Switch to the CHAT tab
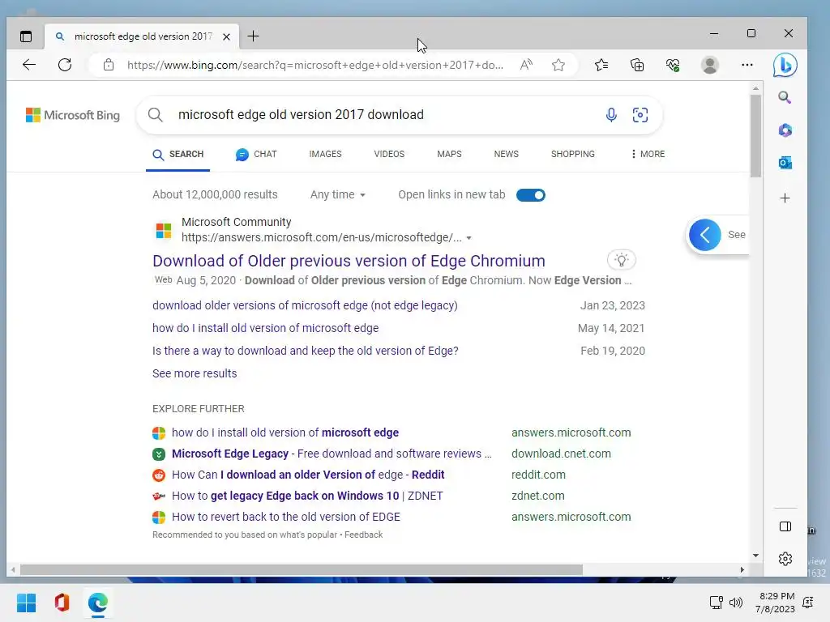The image size is (830, 622). click(x=256, y=154)
